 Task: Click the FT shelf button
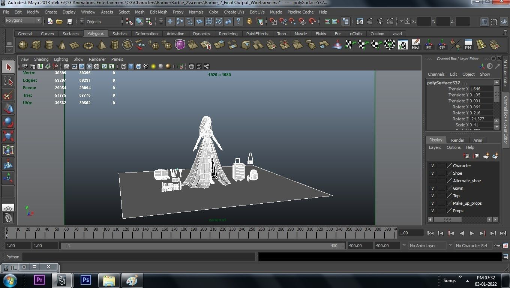click(x=429, y=45)
